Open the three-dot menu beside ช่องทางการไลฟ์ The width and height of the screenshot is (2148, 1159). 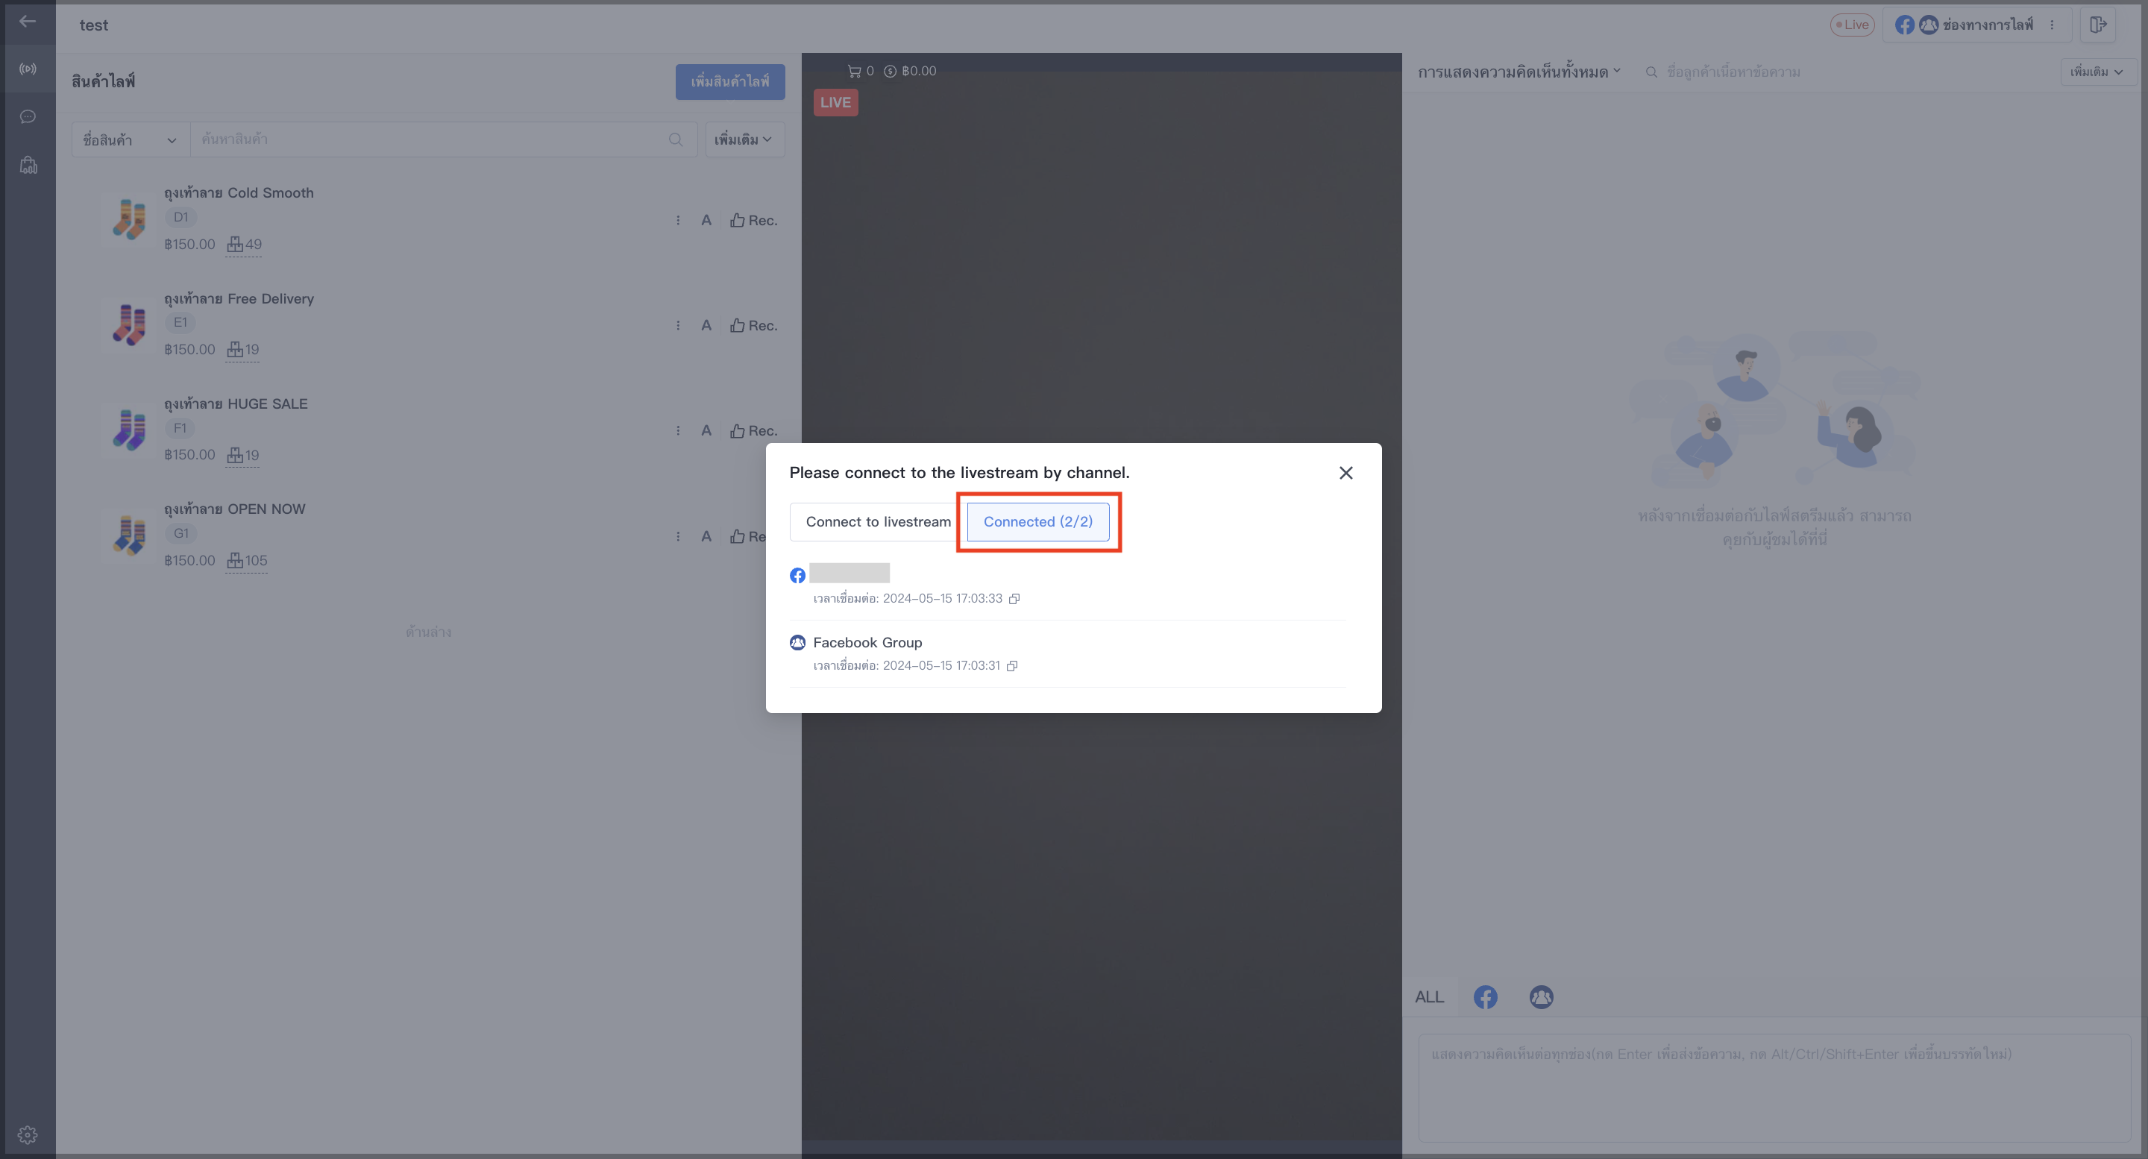[x=2051, y=25]
